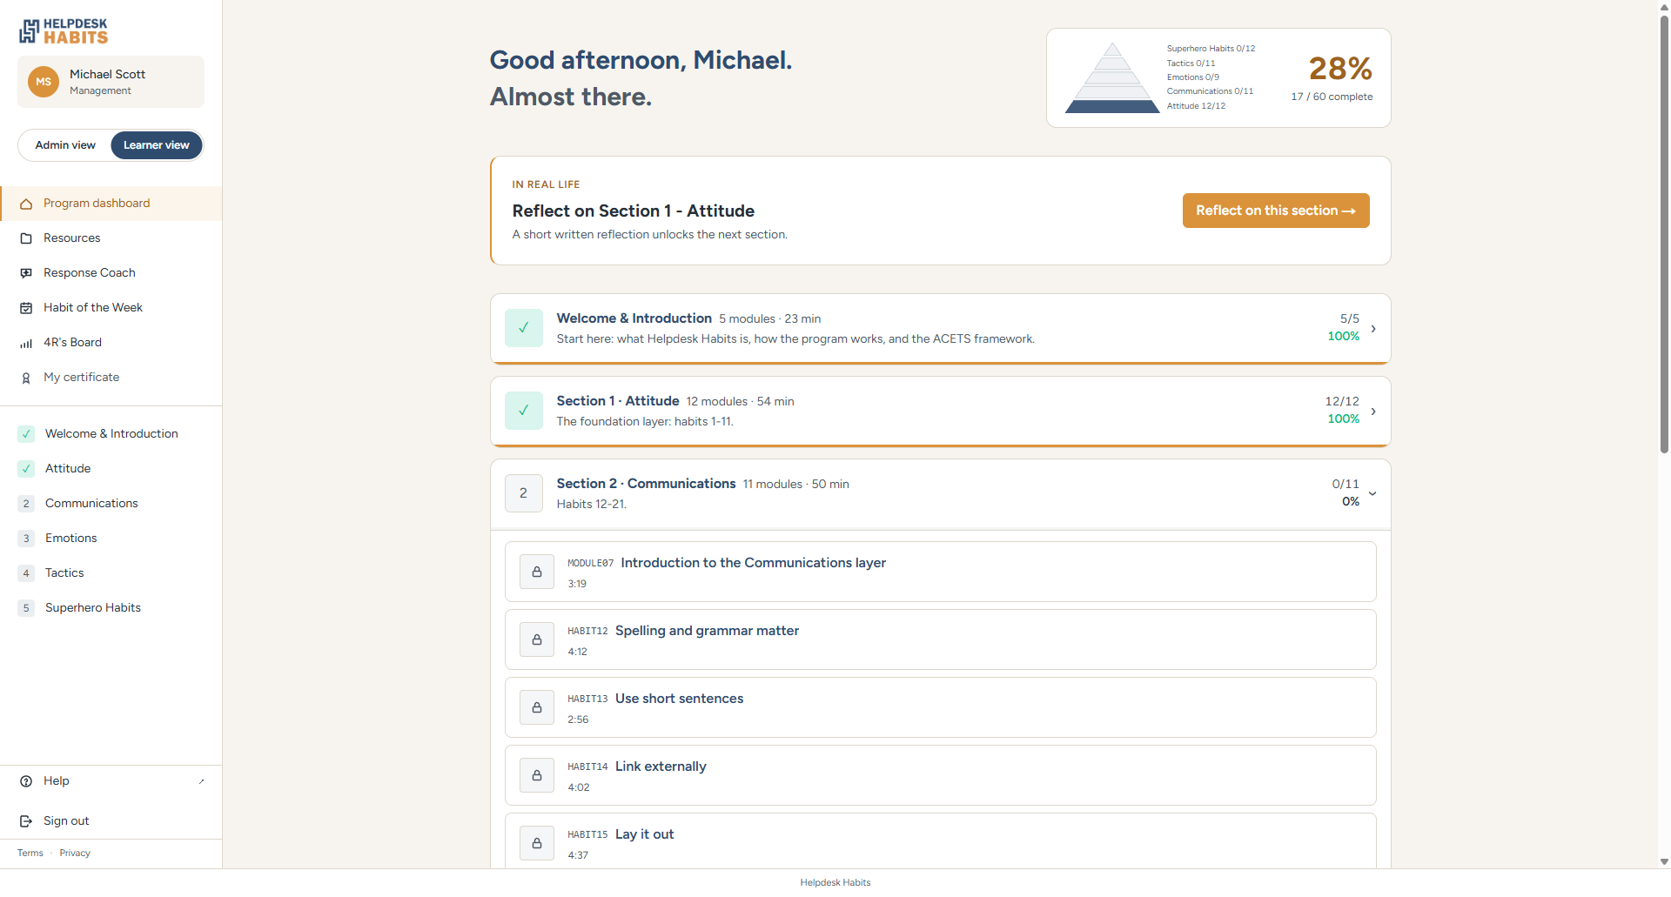Screen dimensions: 1671x897
Task: Open the Terms link
Action: click(30, 853)
